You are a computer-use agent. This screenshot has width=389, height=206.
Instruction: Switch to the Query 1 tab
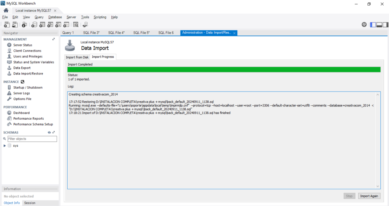click(68, 33)
